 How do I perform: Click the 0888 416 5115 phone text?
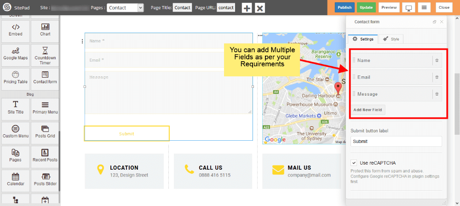coord(215,175)
